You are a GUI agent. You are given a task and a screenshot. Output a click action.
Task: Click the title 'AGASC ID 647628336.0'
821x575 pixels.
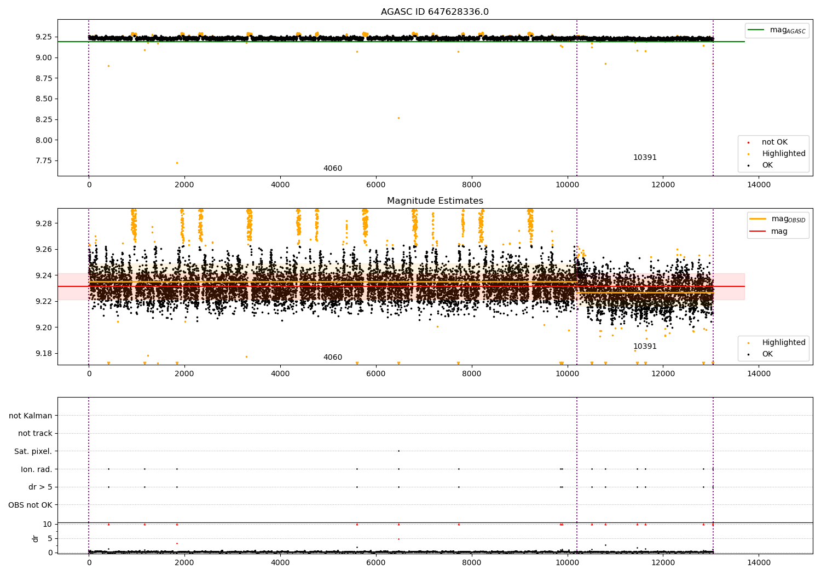[435, 12]
